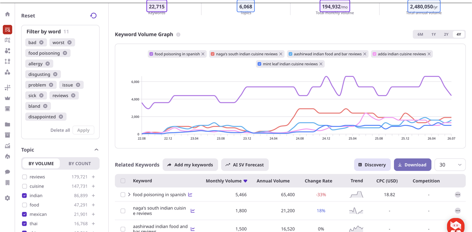This screenshot has width=472, height=232.
Task: Expand the 'reviews' topic plus
Action: click(x=93, y=177)
